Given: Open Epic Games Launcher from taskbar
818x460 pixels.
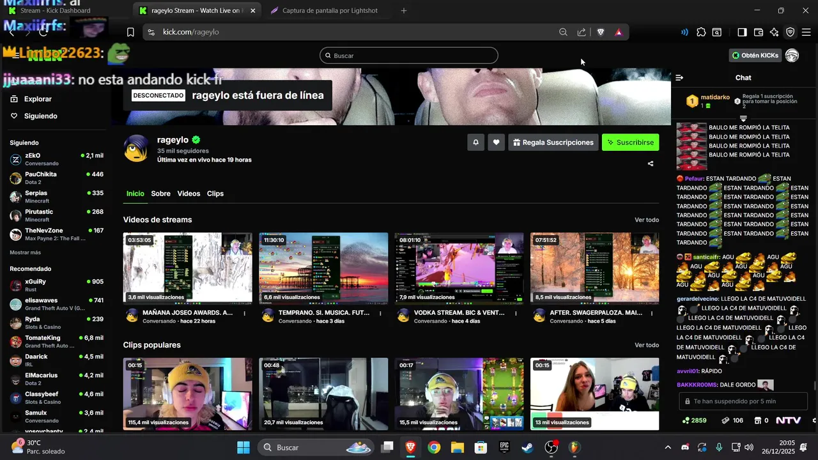Looking at the screenshot, I should point(504,447).
